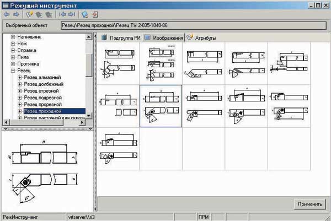Switch to the Подгруппа РИ tab
The height and width of the screenshot is (221, 331).
(120, 37)
